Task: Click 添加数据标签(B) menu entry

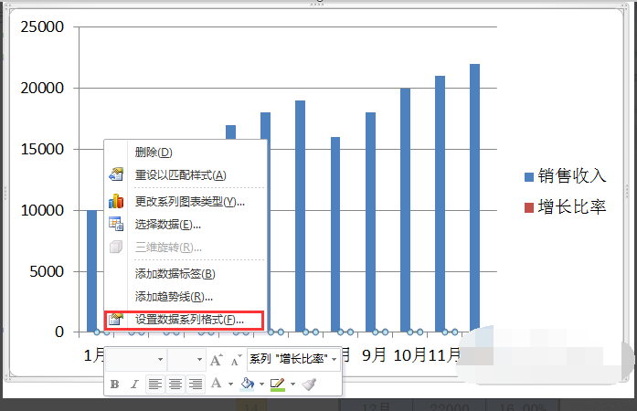Action: coord(175,274)
